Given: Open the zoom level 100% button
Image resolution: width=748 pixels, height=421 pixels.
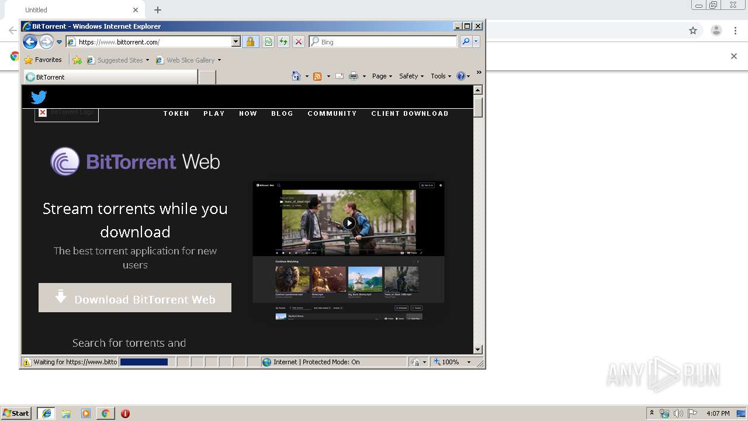Looking at the screenshot, I should pyautogui.click(x=447, y=362).
